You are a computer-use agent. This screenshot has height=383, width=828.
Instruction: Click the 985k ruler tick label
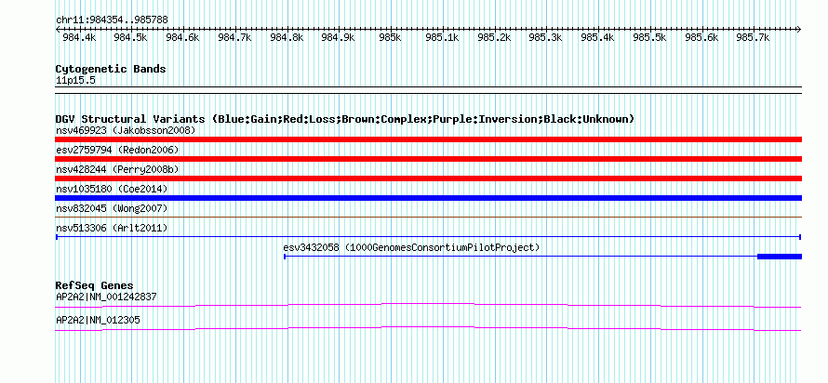tap(390, 38)
